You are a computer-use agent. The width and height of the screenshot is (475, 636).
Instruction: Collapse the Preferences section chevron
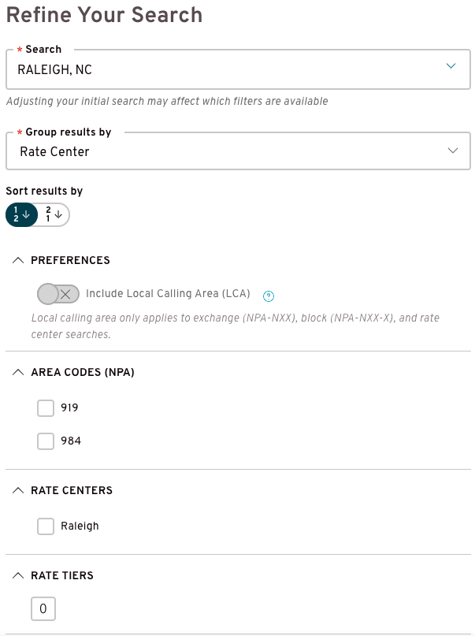click(x=18, y=260)
